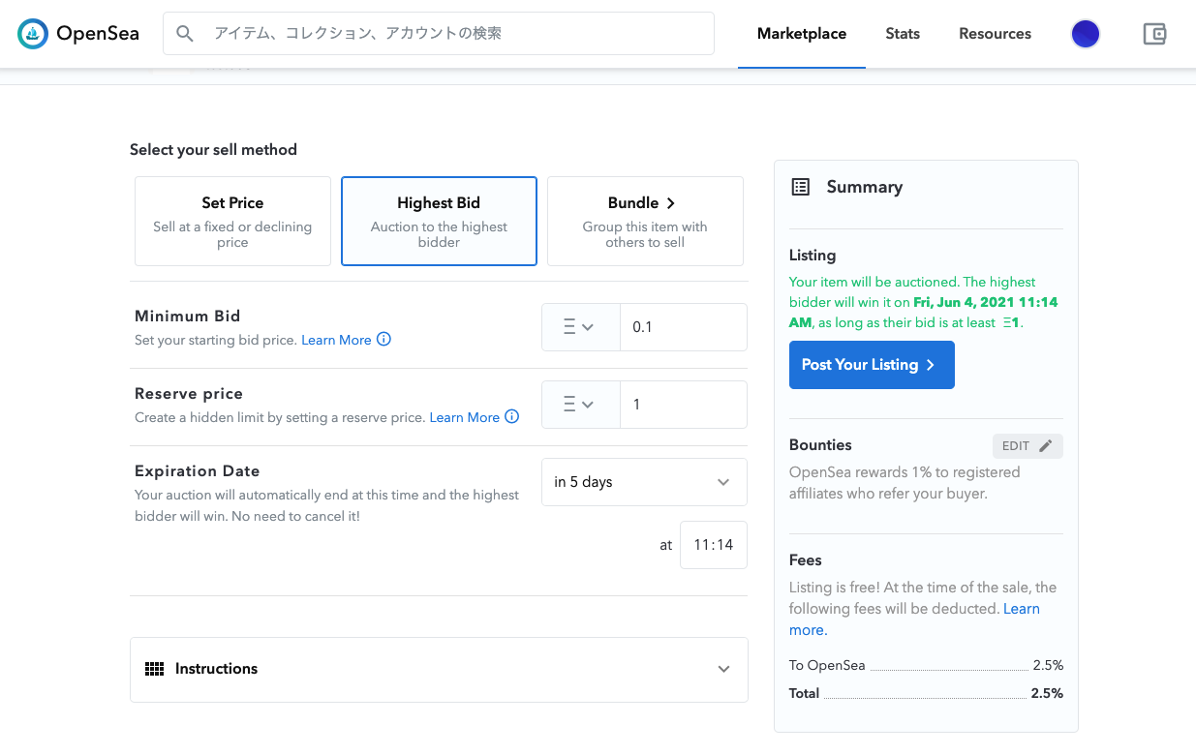
Task: Click the Post Your Listing button
Action: [x=872, y=365]
